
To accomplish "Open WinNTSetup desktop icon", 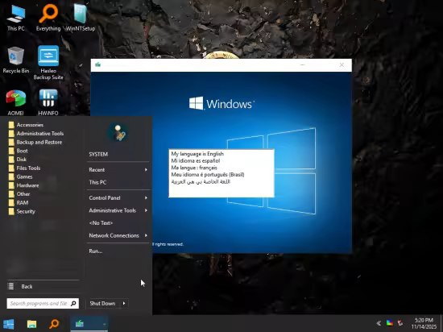I will 81,18.
